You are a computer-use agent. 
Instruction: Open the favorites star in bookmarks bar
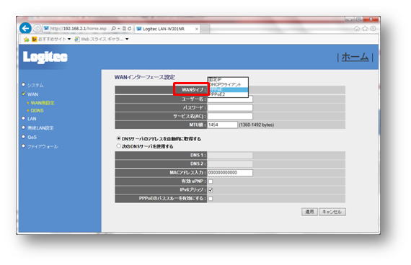click(x=26, y=40)
